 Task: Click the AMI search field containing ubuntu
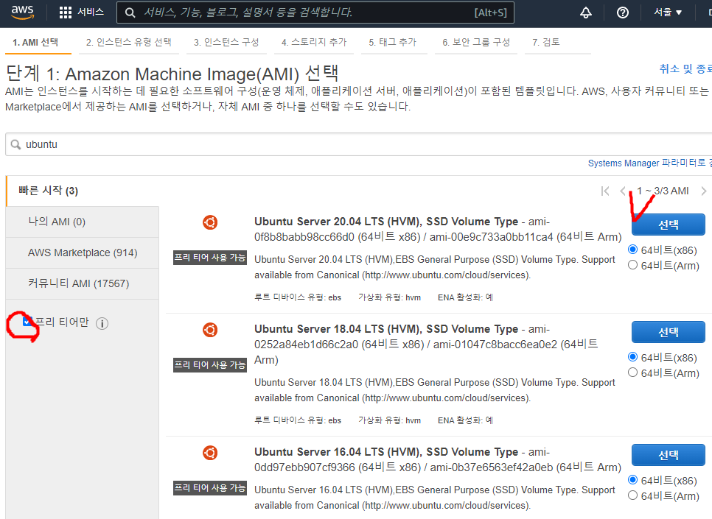click(359, 144)
